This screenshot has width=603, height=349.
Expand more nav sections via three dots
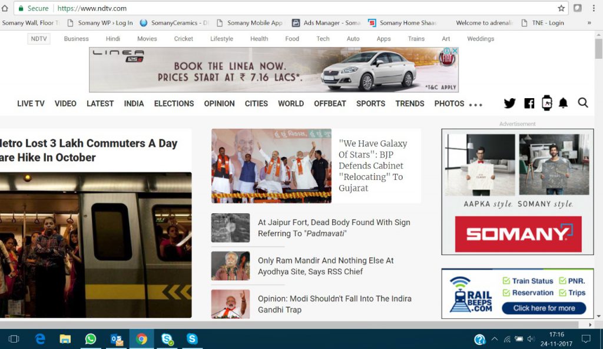476,105
